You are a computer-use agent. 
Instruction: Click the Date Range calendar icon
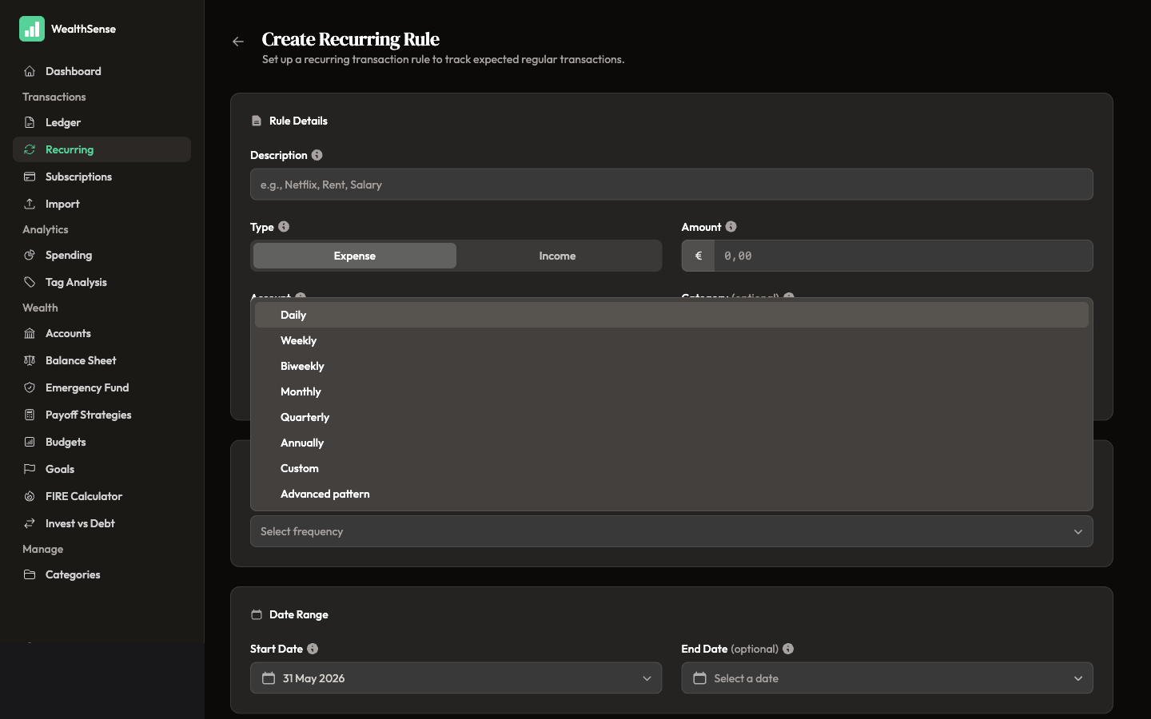[x=257, y=614]
